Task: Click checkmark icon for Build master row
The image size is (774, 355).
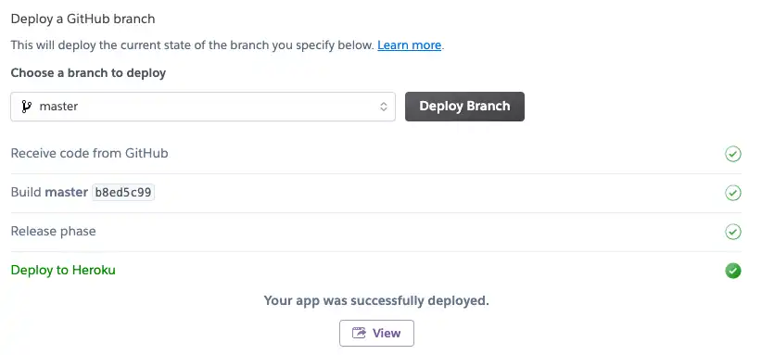Action: [x=733, y=193]
